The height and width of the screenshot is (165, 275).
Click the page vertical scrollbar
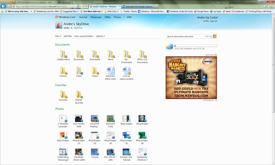tap(273, 65)
